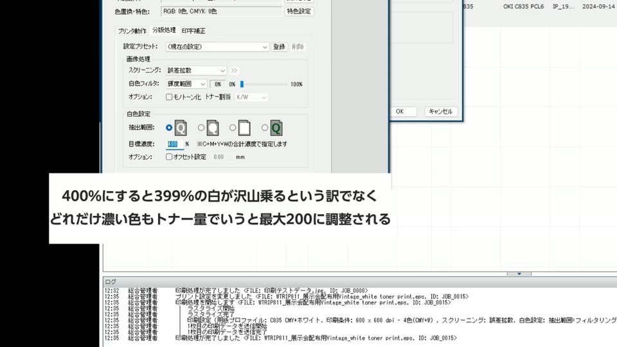Click the OKI C835 PCL6 job entry

coord(523,6)
